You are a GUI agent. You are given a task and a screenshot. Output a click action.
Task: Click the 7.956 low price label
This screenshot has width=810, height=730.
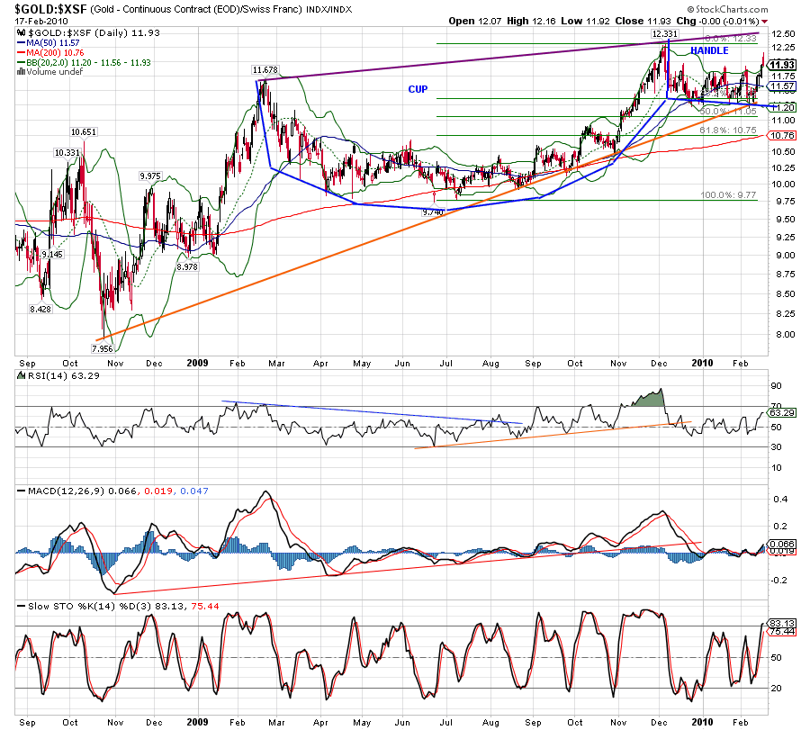[102, 348]
